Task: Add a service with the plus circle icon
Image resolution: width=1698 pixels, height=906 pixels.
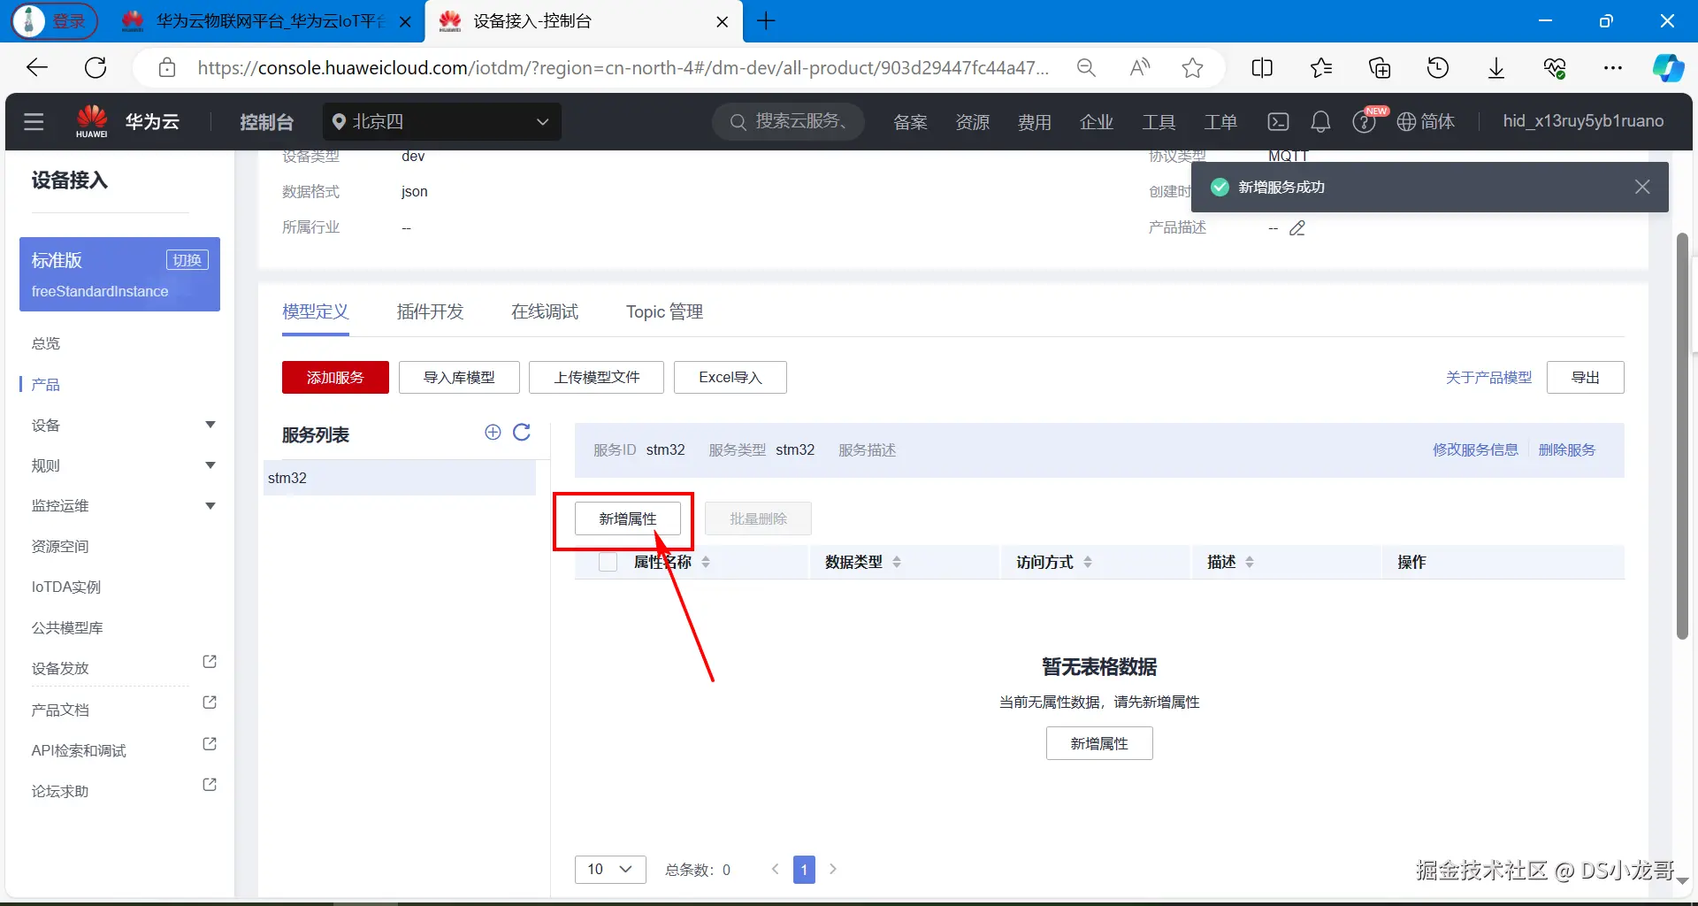Action: [x=493, y=432]
